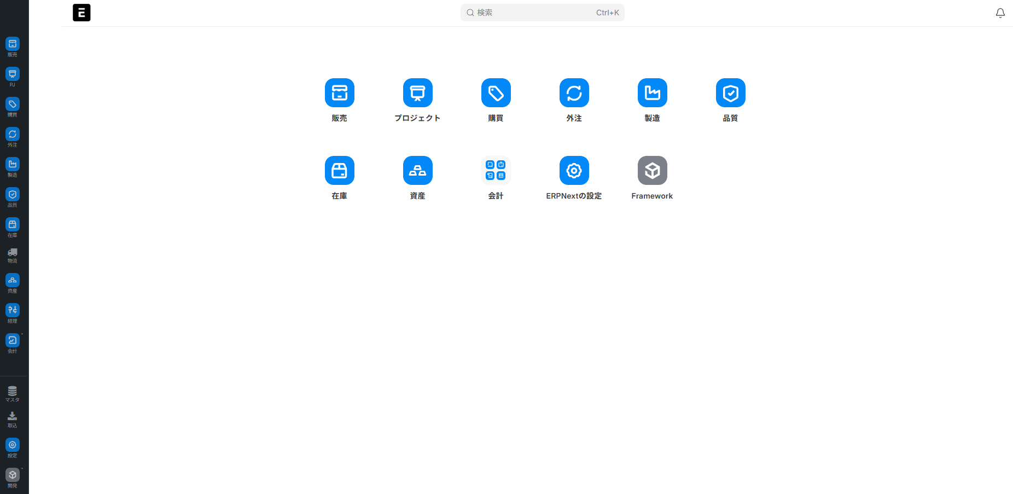
Task: Expand 会計 in the left sidebar
Action: (13, 342)
